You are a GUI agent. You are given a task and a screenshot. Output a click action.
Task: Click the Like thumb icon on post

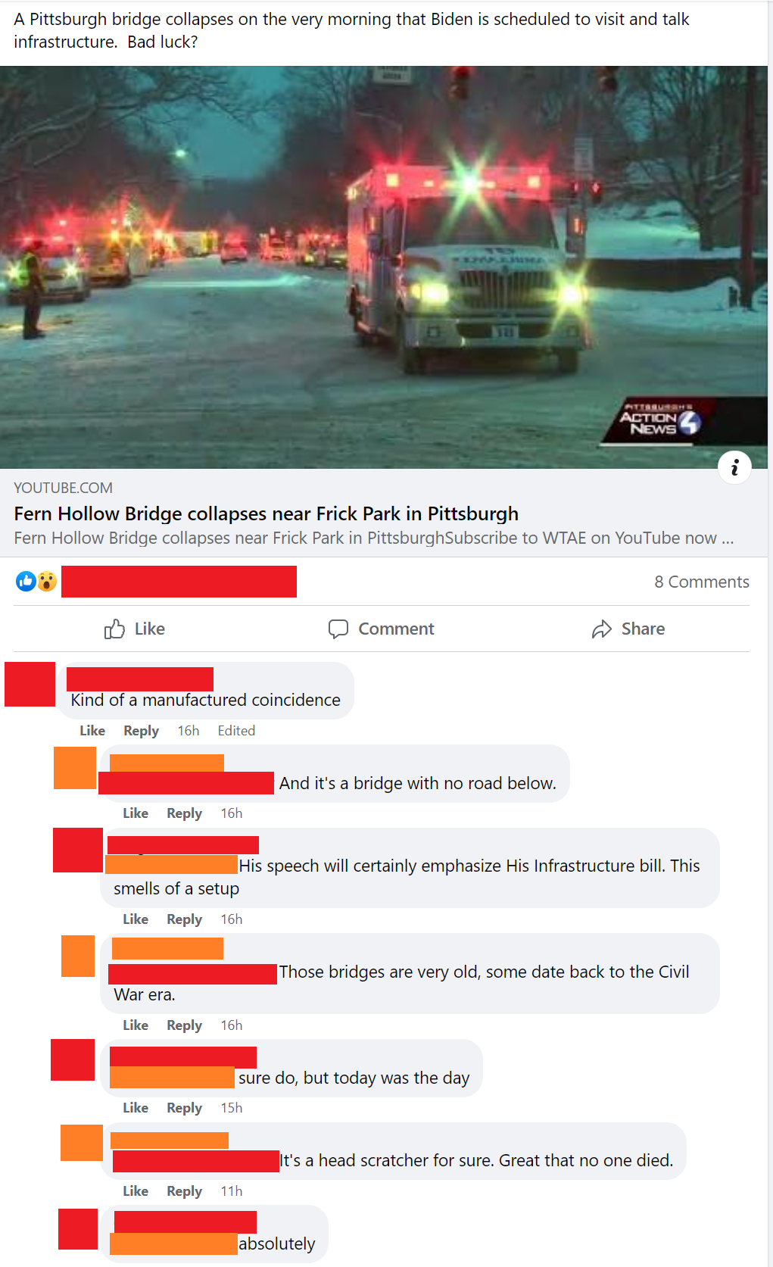(x=114, y=629)
